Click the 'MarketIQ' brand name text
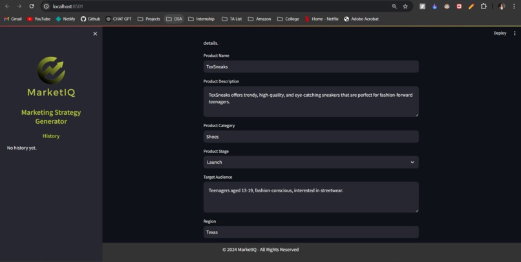Screen dimensions: 521x262 (x=51, y=92)
